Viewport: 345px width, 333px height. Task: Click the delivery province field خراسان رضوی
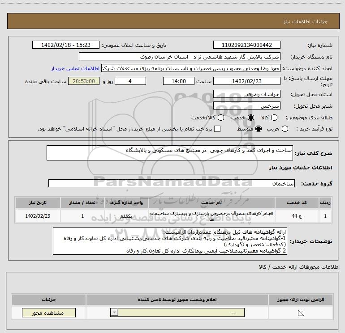point(246,94)
